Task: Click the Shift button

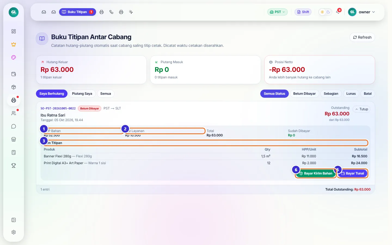Action: tap(303, 12)
